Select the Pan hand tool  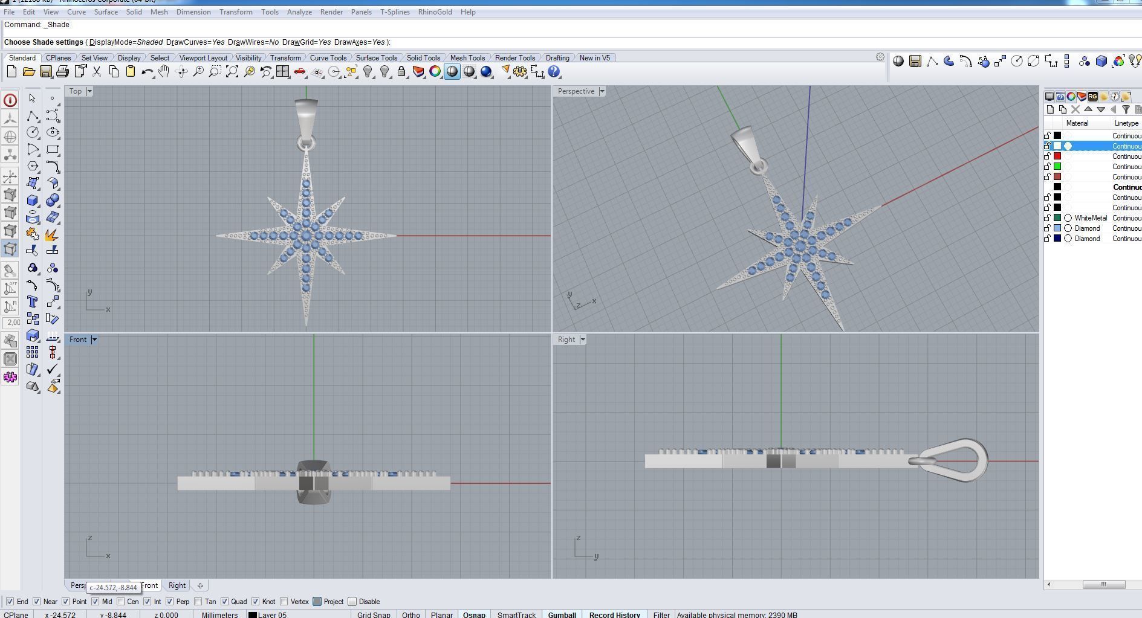pos(164,72)
